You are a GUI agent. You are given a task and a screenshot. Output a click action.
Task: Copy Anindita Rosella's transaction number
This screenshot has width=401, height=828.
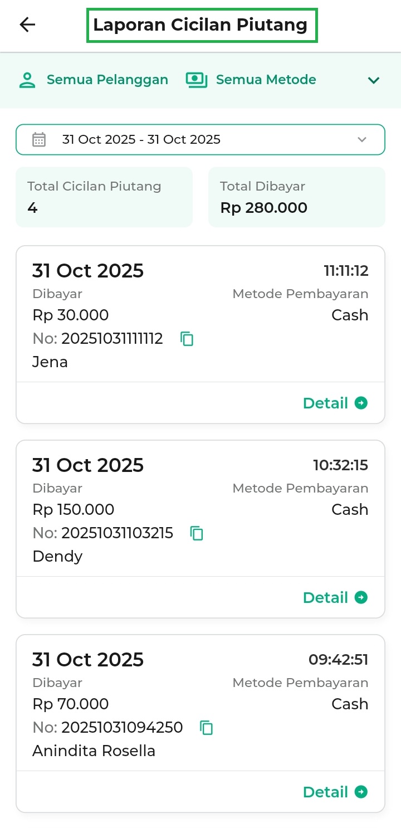[x=207, y=728]
